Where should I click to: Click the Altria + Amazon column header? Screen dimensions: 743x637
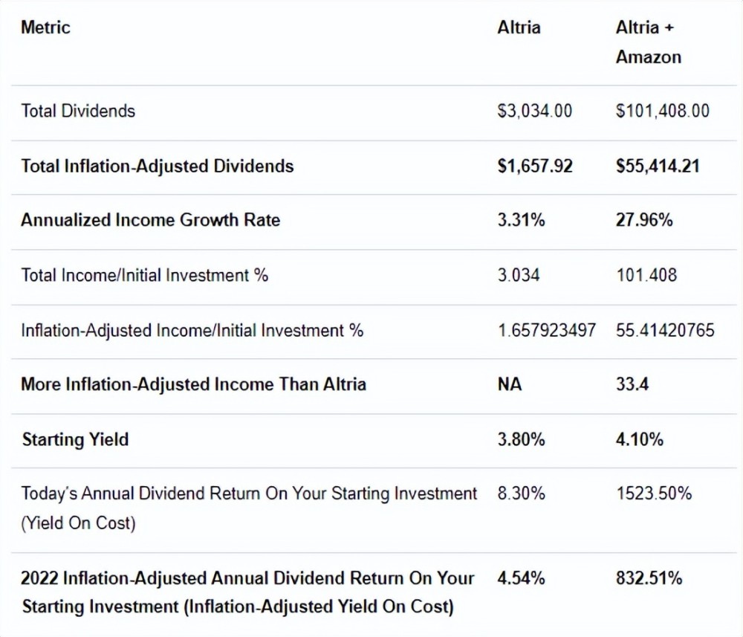(648, 42)
